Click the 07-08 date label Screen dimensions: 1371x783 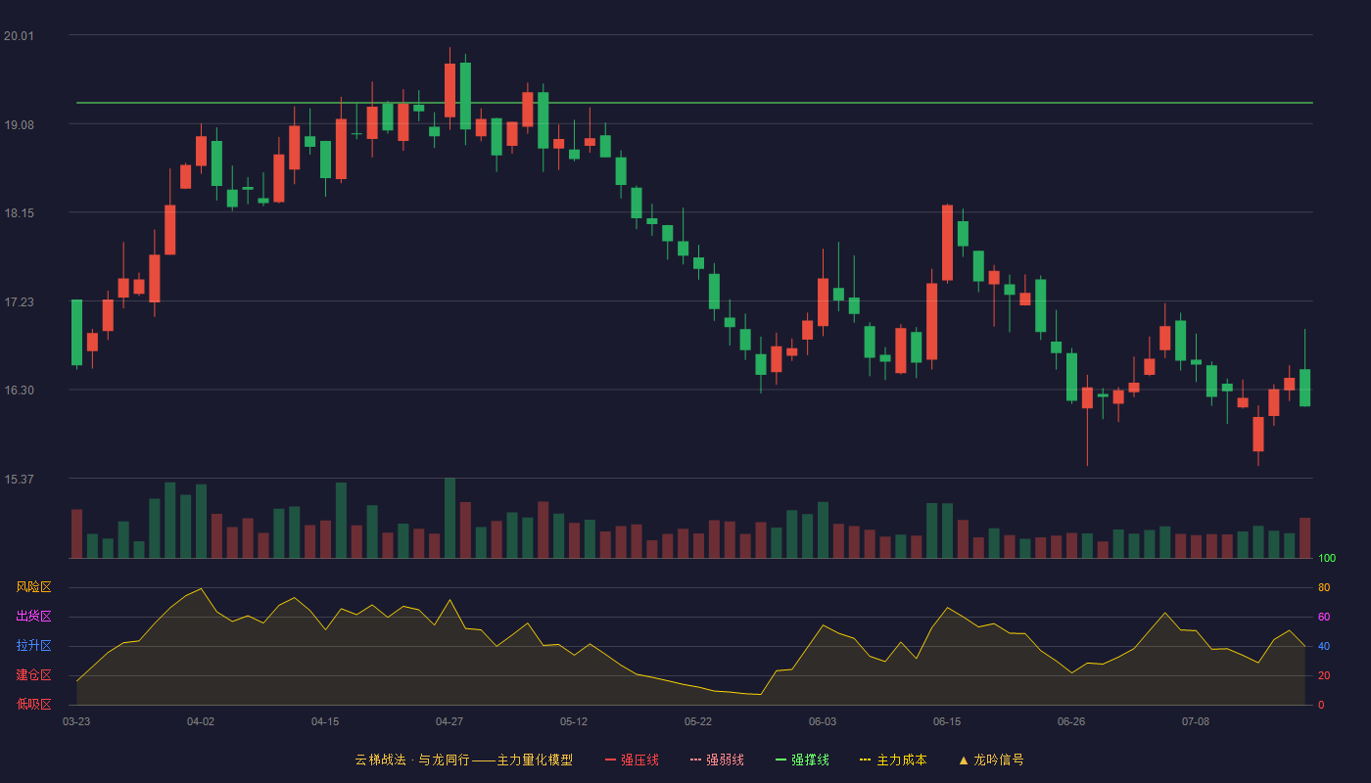(1196, 721)
